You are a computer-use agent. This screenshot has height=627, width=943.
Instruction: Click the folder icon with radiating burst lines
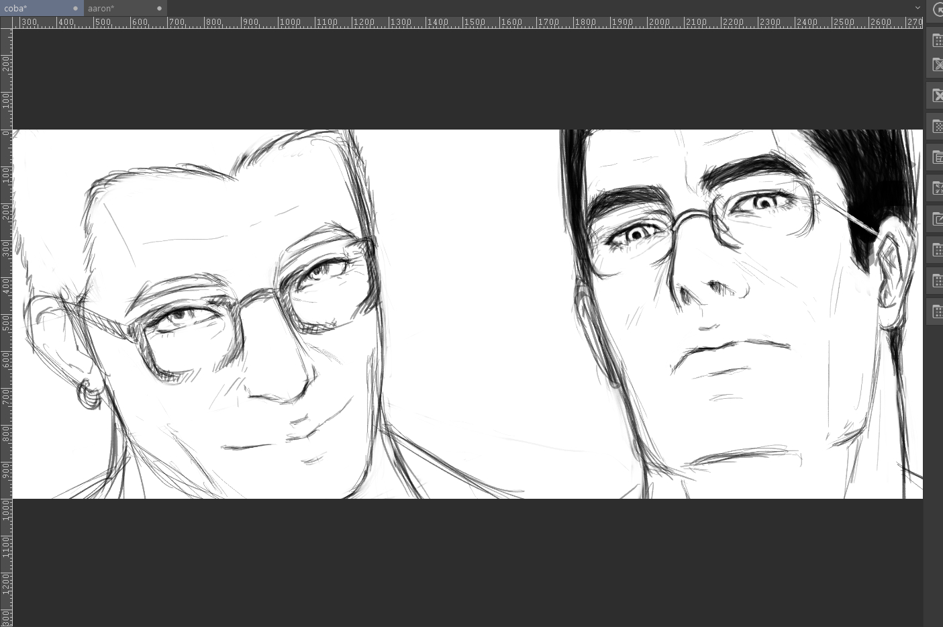tap(937, 189)
